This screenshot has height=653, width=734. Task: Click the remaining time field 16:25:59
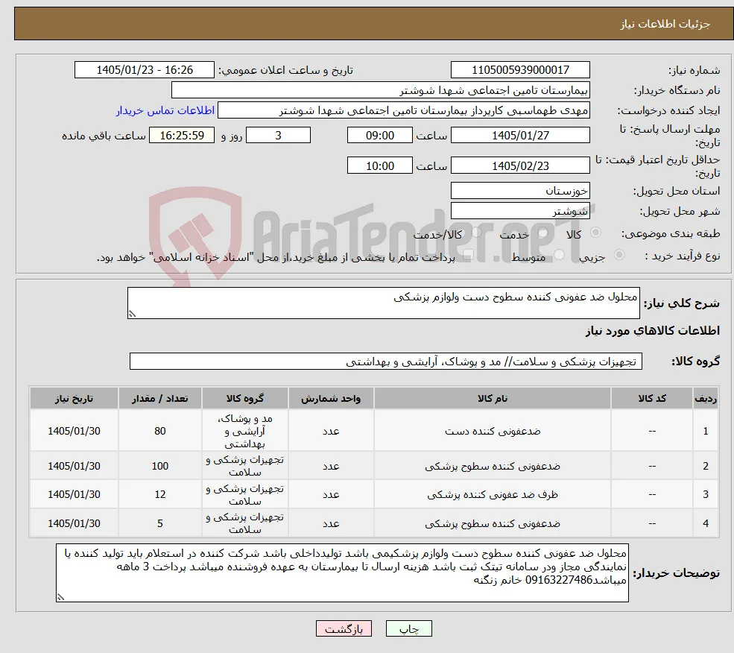(182, 136)
